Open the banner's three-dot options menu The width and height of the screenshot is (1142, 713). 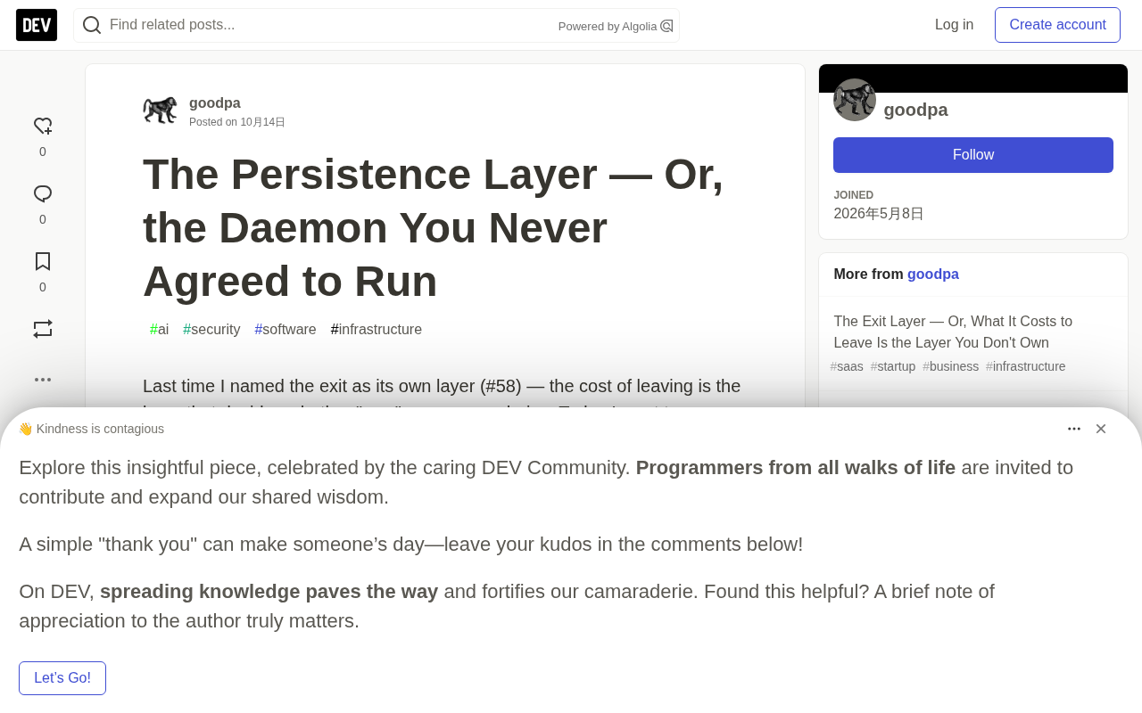(1074, 429)
